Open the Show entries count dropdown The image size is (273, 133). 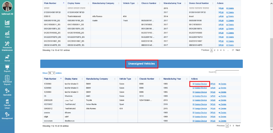[51, 73]
